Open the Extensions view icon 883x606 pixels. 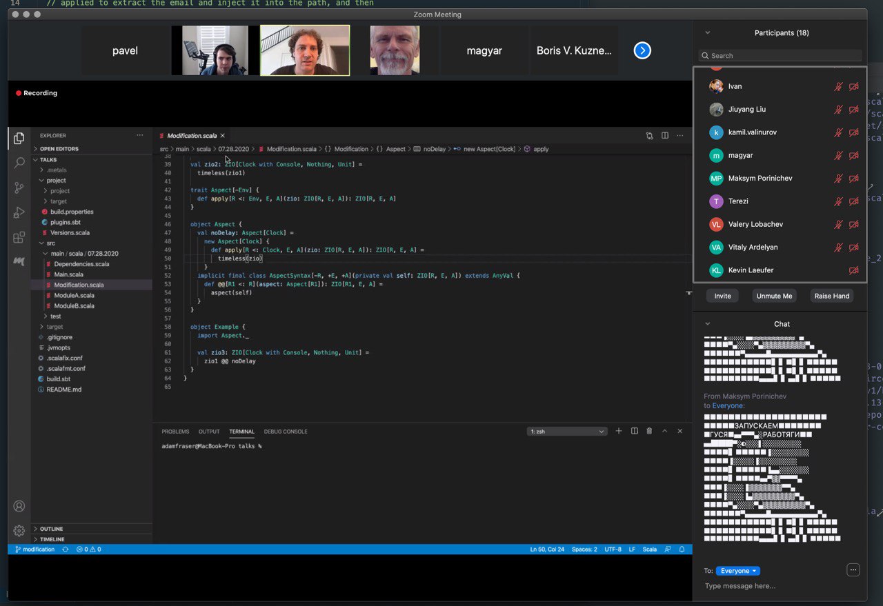pyautogui.click(x=19, y=238)
